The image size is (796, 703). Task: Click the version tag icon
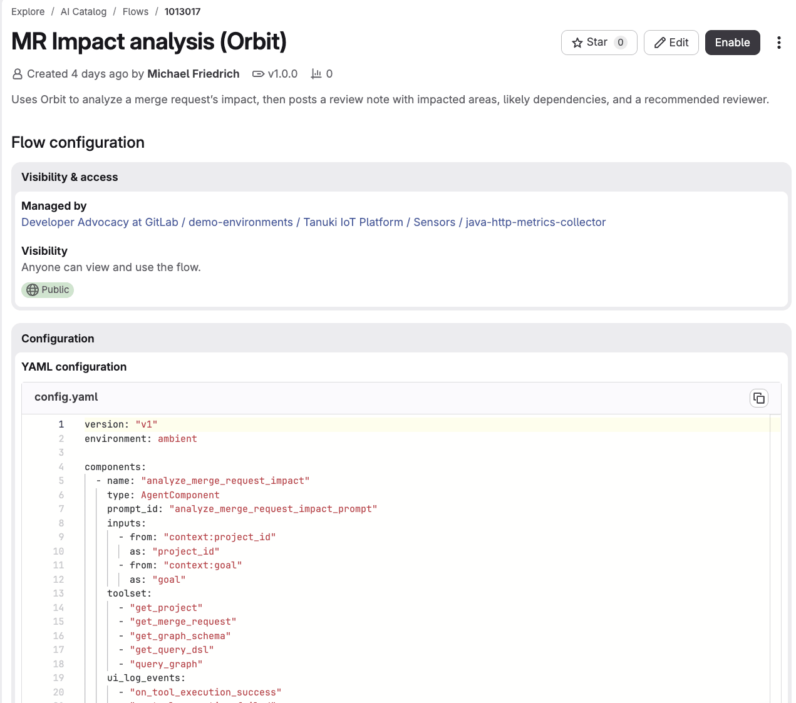pyautogui.click(x=258, y=74)
